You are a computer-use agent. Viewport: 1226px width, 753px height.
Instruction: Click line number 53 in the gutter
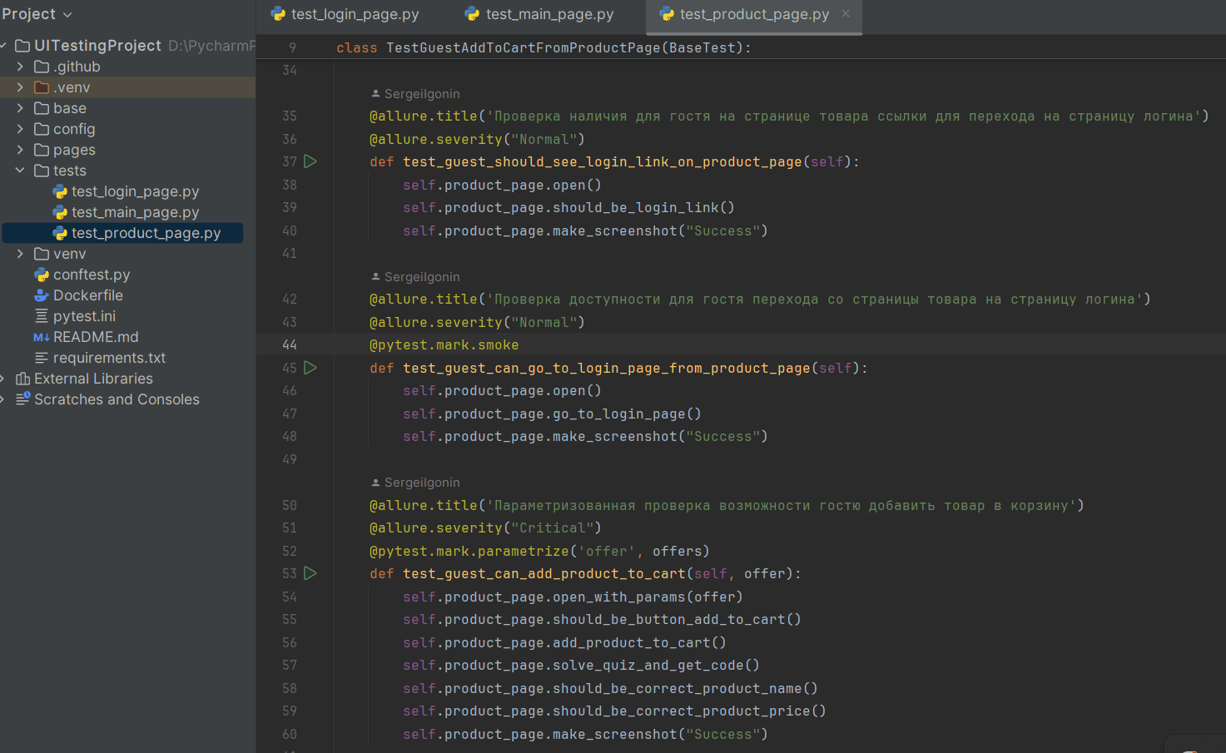[289, 573]
